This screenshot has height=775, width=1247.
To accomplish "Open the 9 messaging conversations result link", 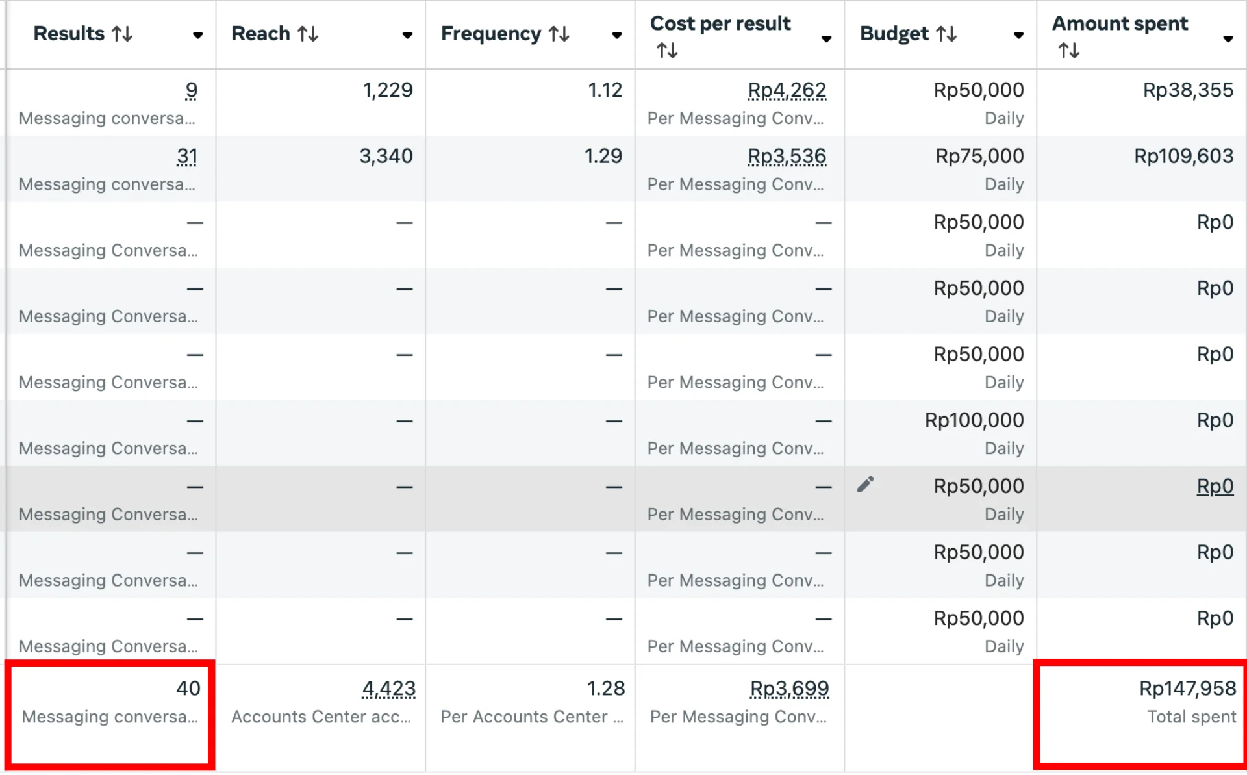I will pyautogui.click(x=192, y=90).
